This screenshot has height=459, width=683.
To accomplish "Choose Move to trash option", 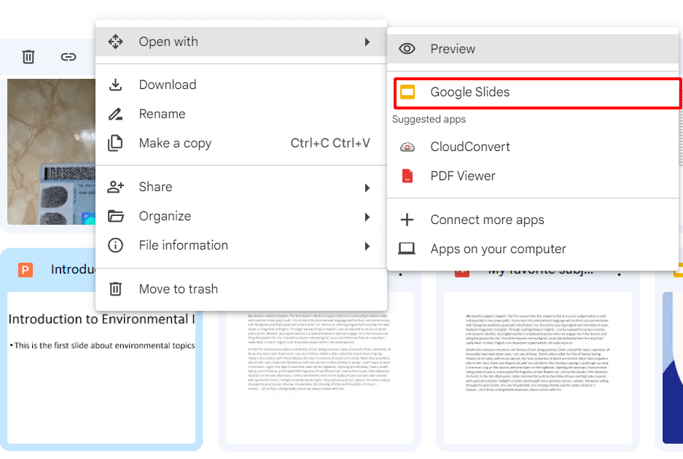I will coord(178,289).
